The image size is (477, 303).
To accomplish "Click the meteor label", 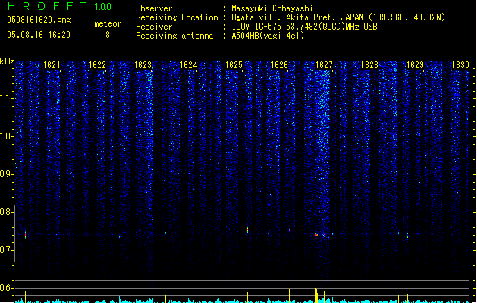I will 108,23.
